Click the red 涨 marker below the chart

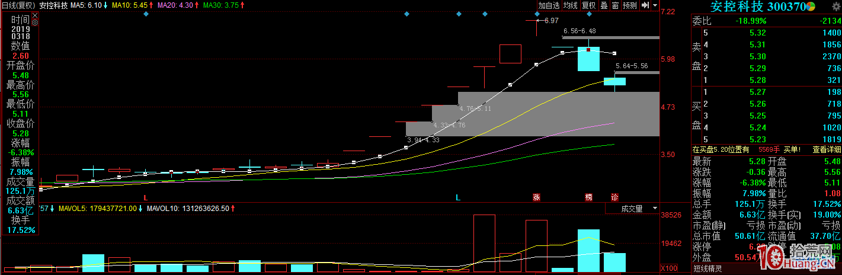click(536, 197)
